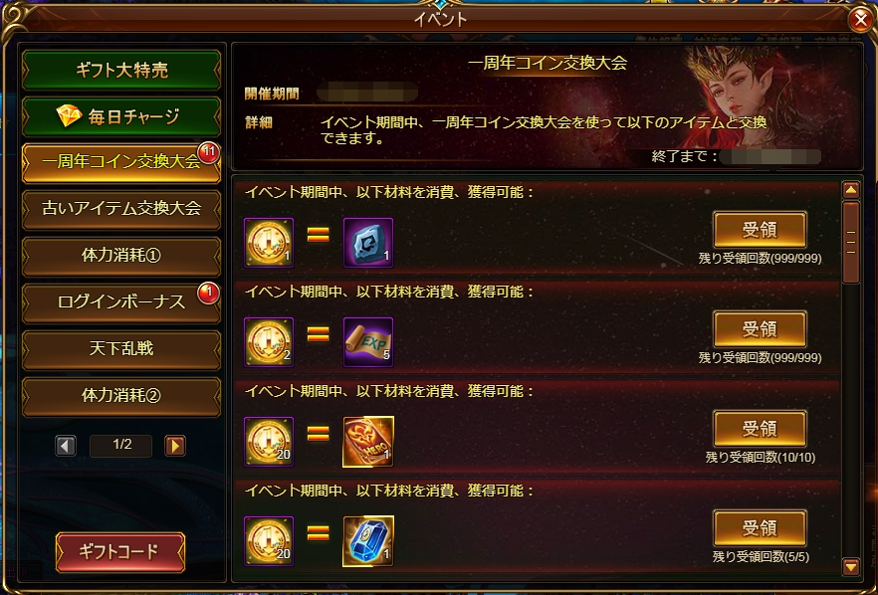Select the blue gem crystal reward icon
Screen dimensions: 878x595
click(368, 541)
